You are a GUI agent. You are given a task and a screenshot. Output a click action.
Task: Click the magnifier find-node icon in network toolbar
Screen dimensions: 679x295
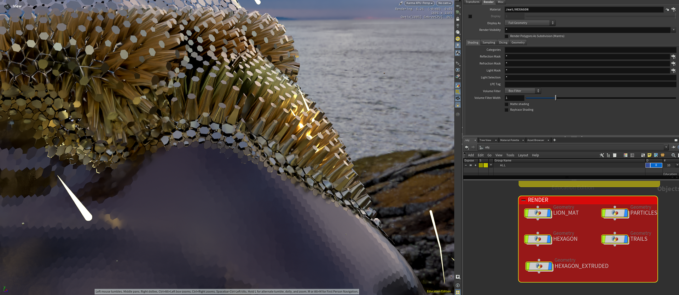[x=673, y=155]
